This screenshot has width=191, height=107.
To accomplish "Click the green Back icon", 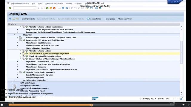I will [x=47, y=8].
